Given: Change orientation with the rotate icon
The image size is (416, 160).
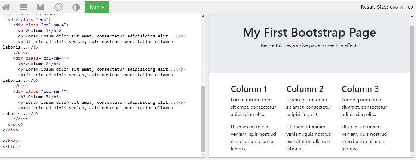Looking at the screenshot, I should coord(58,7).
